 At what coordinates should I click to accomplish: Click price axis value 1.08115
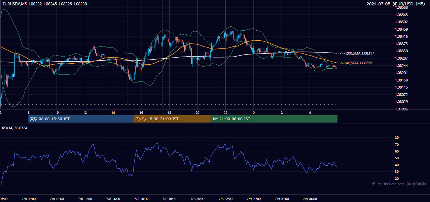coord(401,87)
